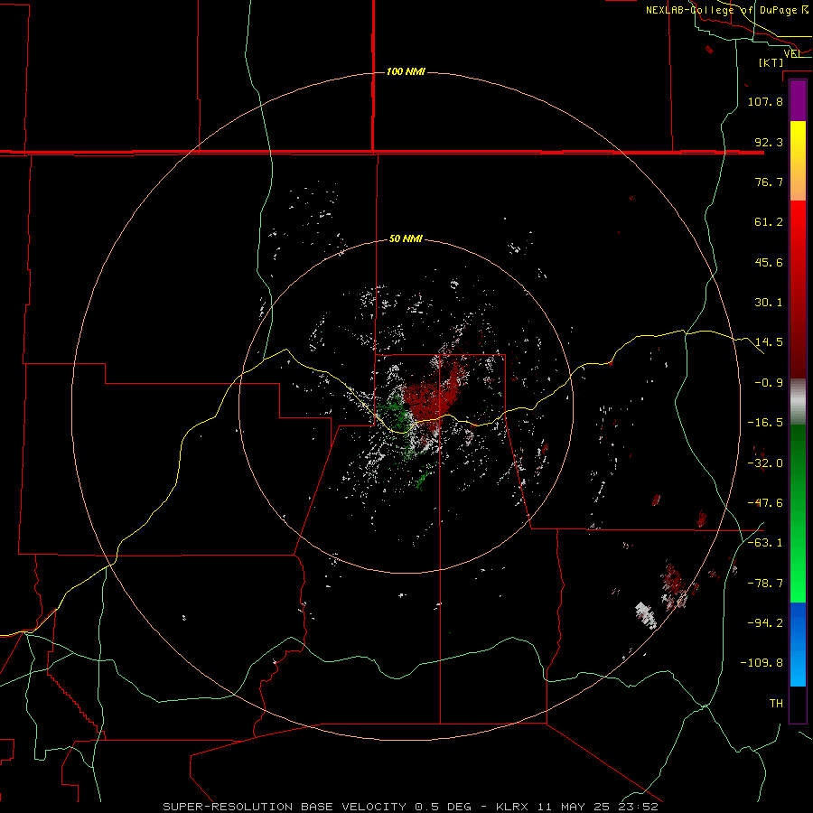Click the gray near-zero segment of the color bar
The width and height of the screenshot is (813, 813).
(x=798, y=402)
